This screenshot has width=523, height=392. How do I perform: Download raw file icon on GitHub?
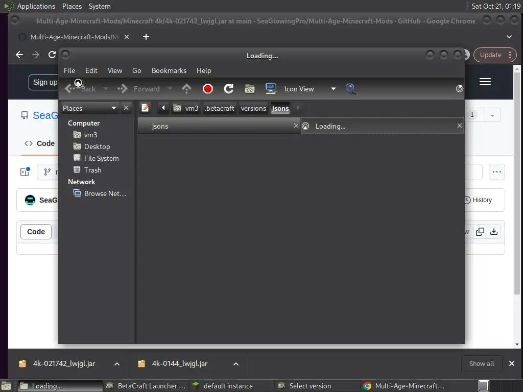494,232
